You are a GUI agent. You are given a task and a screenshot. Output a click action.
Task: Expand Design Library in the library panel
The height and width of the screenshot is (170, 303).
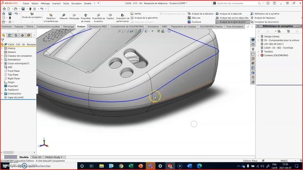[x=258, y=36]
